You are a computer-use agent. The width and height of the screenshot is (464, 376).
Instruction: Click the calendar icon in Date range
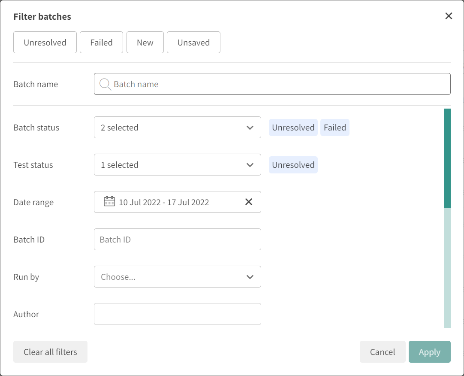109,202
